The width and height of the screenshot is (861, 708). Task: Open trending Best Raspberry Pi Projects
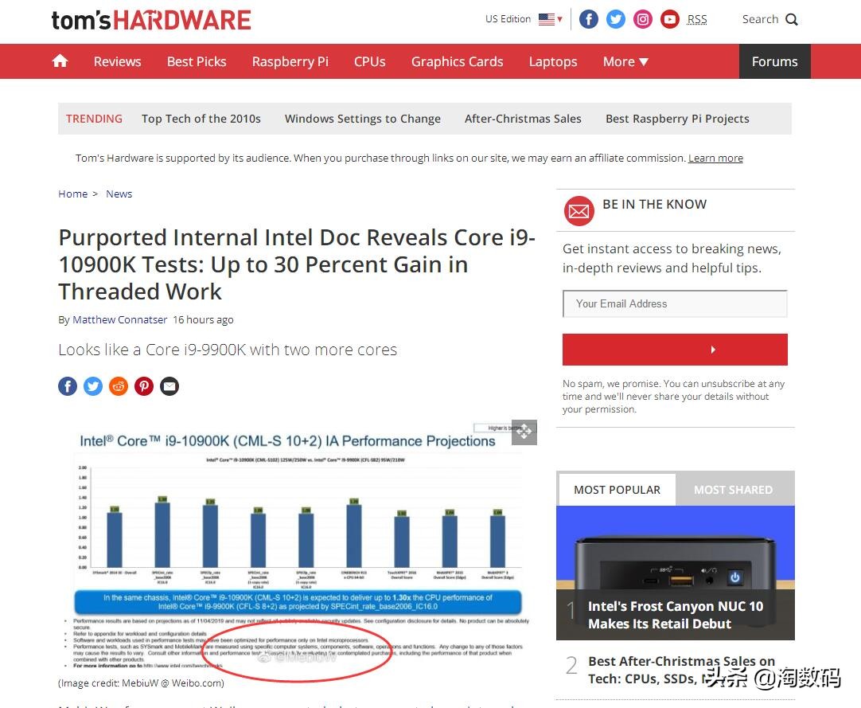[x=677, y=119]
